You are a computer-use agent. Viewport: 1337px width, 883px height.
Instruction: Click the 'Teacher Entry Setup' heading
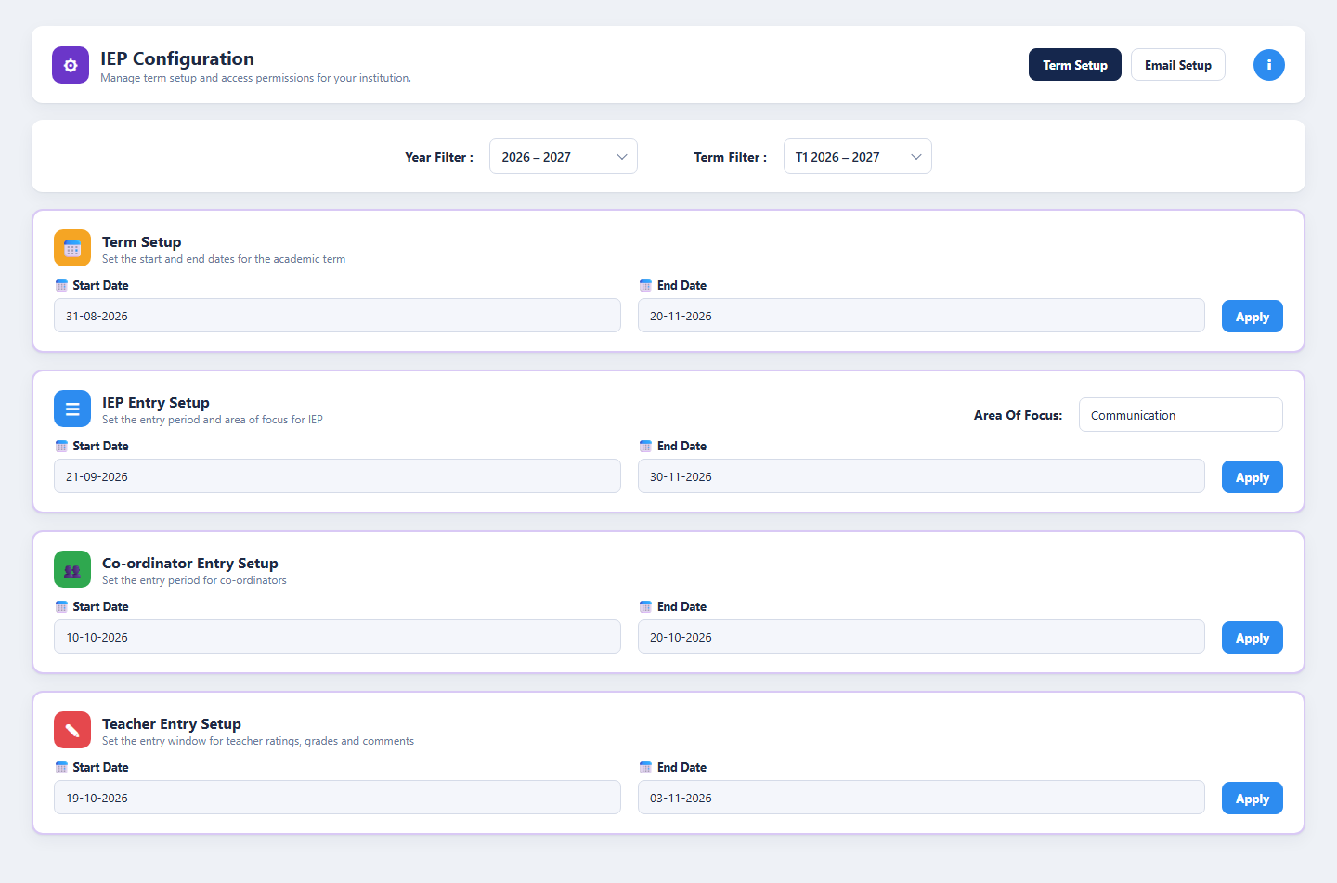tap(172, 723)
